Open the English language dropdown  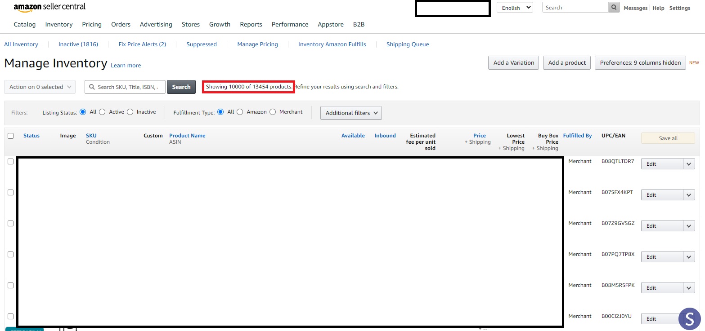[515, 8]
